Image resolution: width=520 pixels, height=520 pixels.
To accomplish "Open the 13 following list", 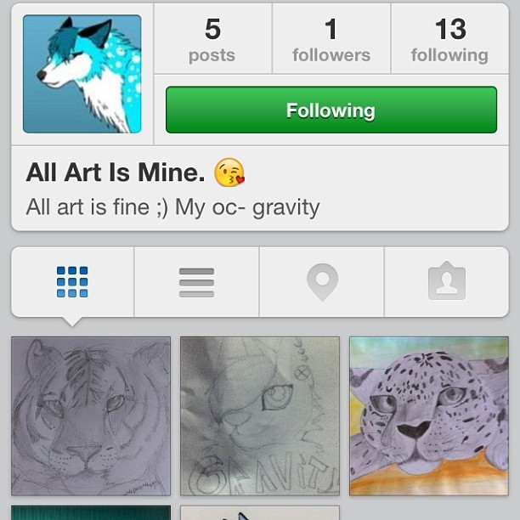I will (x=450, y=39).
